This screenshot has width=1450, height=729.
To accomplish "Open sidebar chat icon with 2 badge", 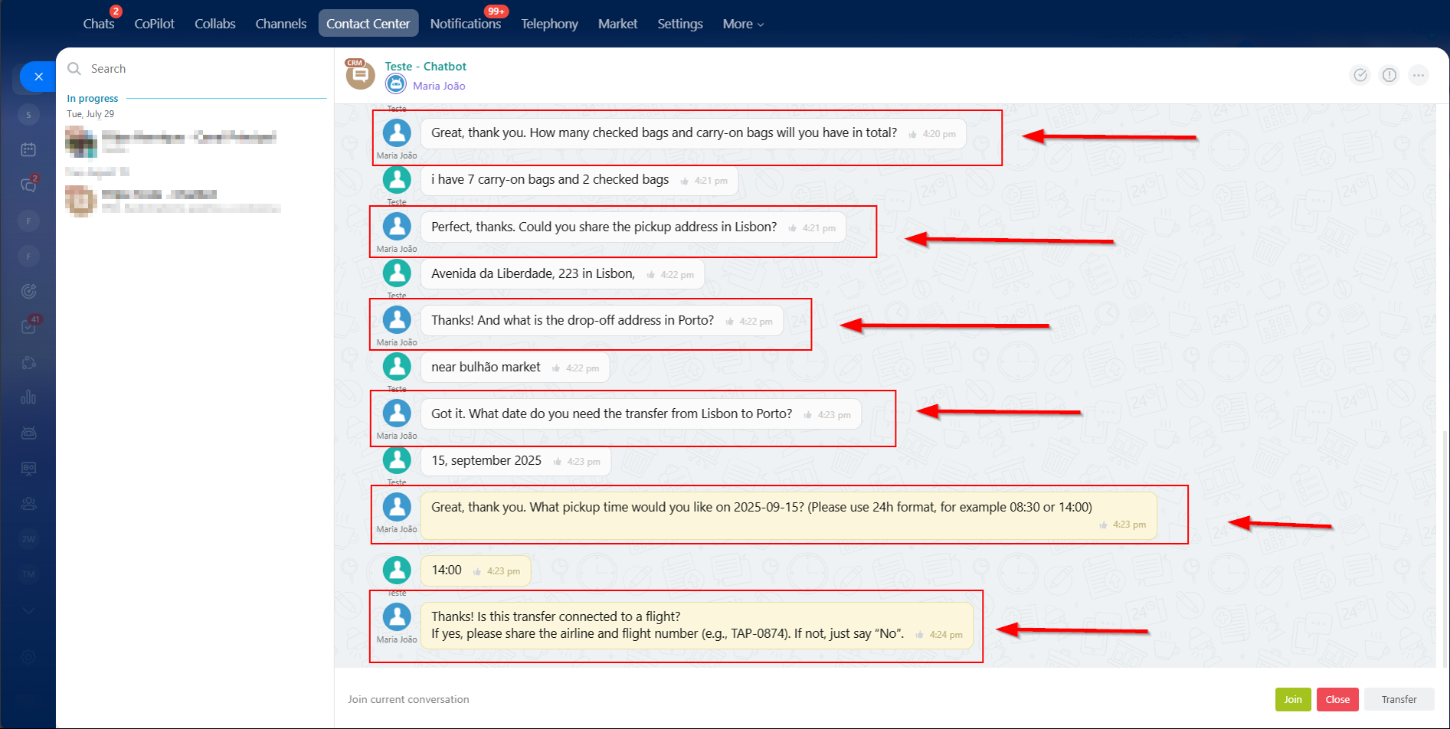I will (x=28, y=185).
